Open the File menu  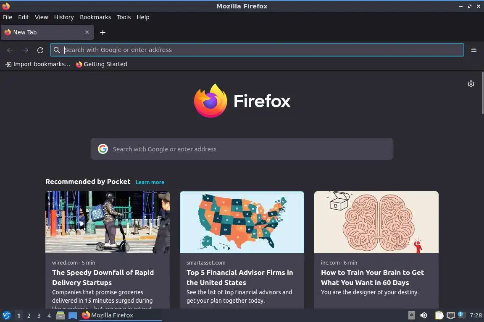[8, 17]
